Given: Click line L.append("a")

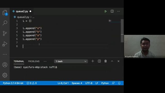Looking at the screenshot, I should (x=32, y=35).
